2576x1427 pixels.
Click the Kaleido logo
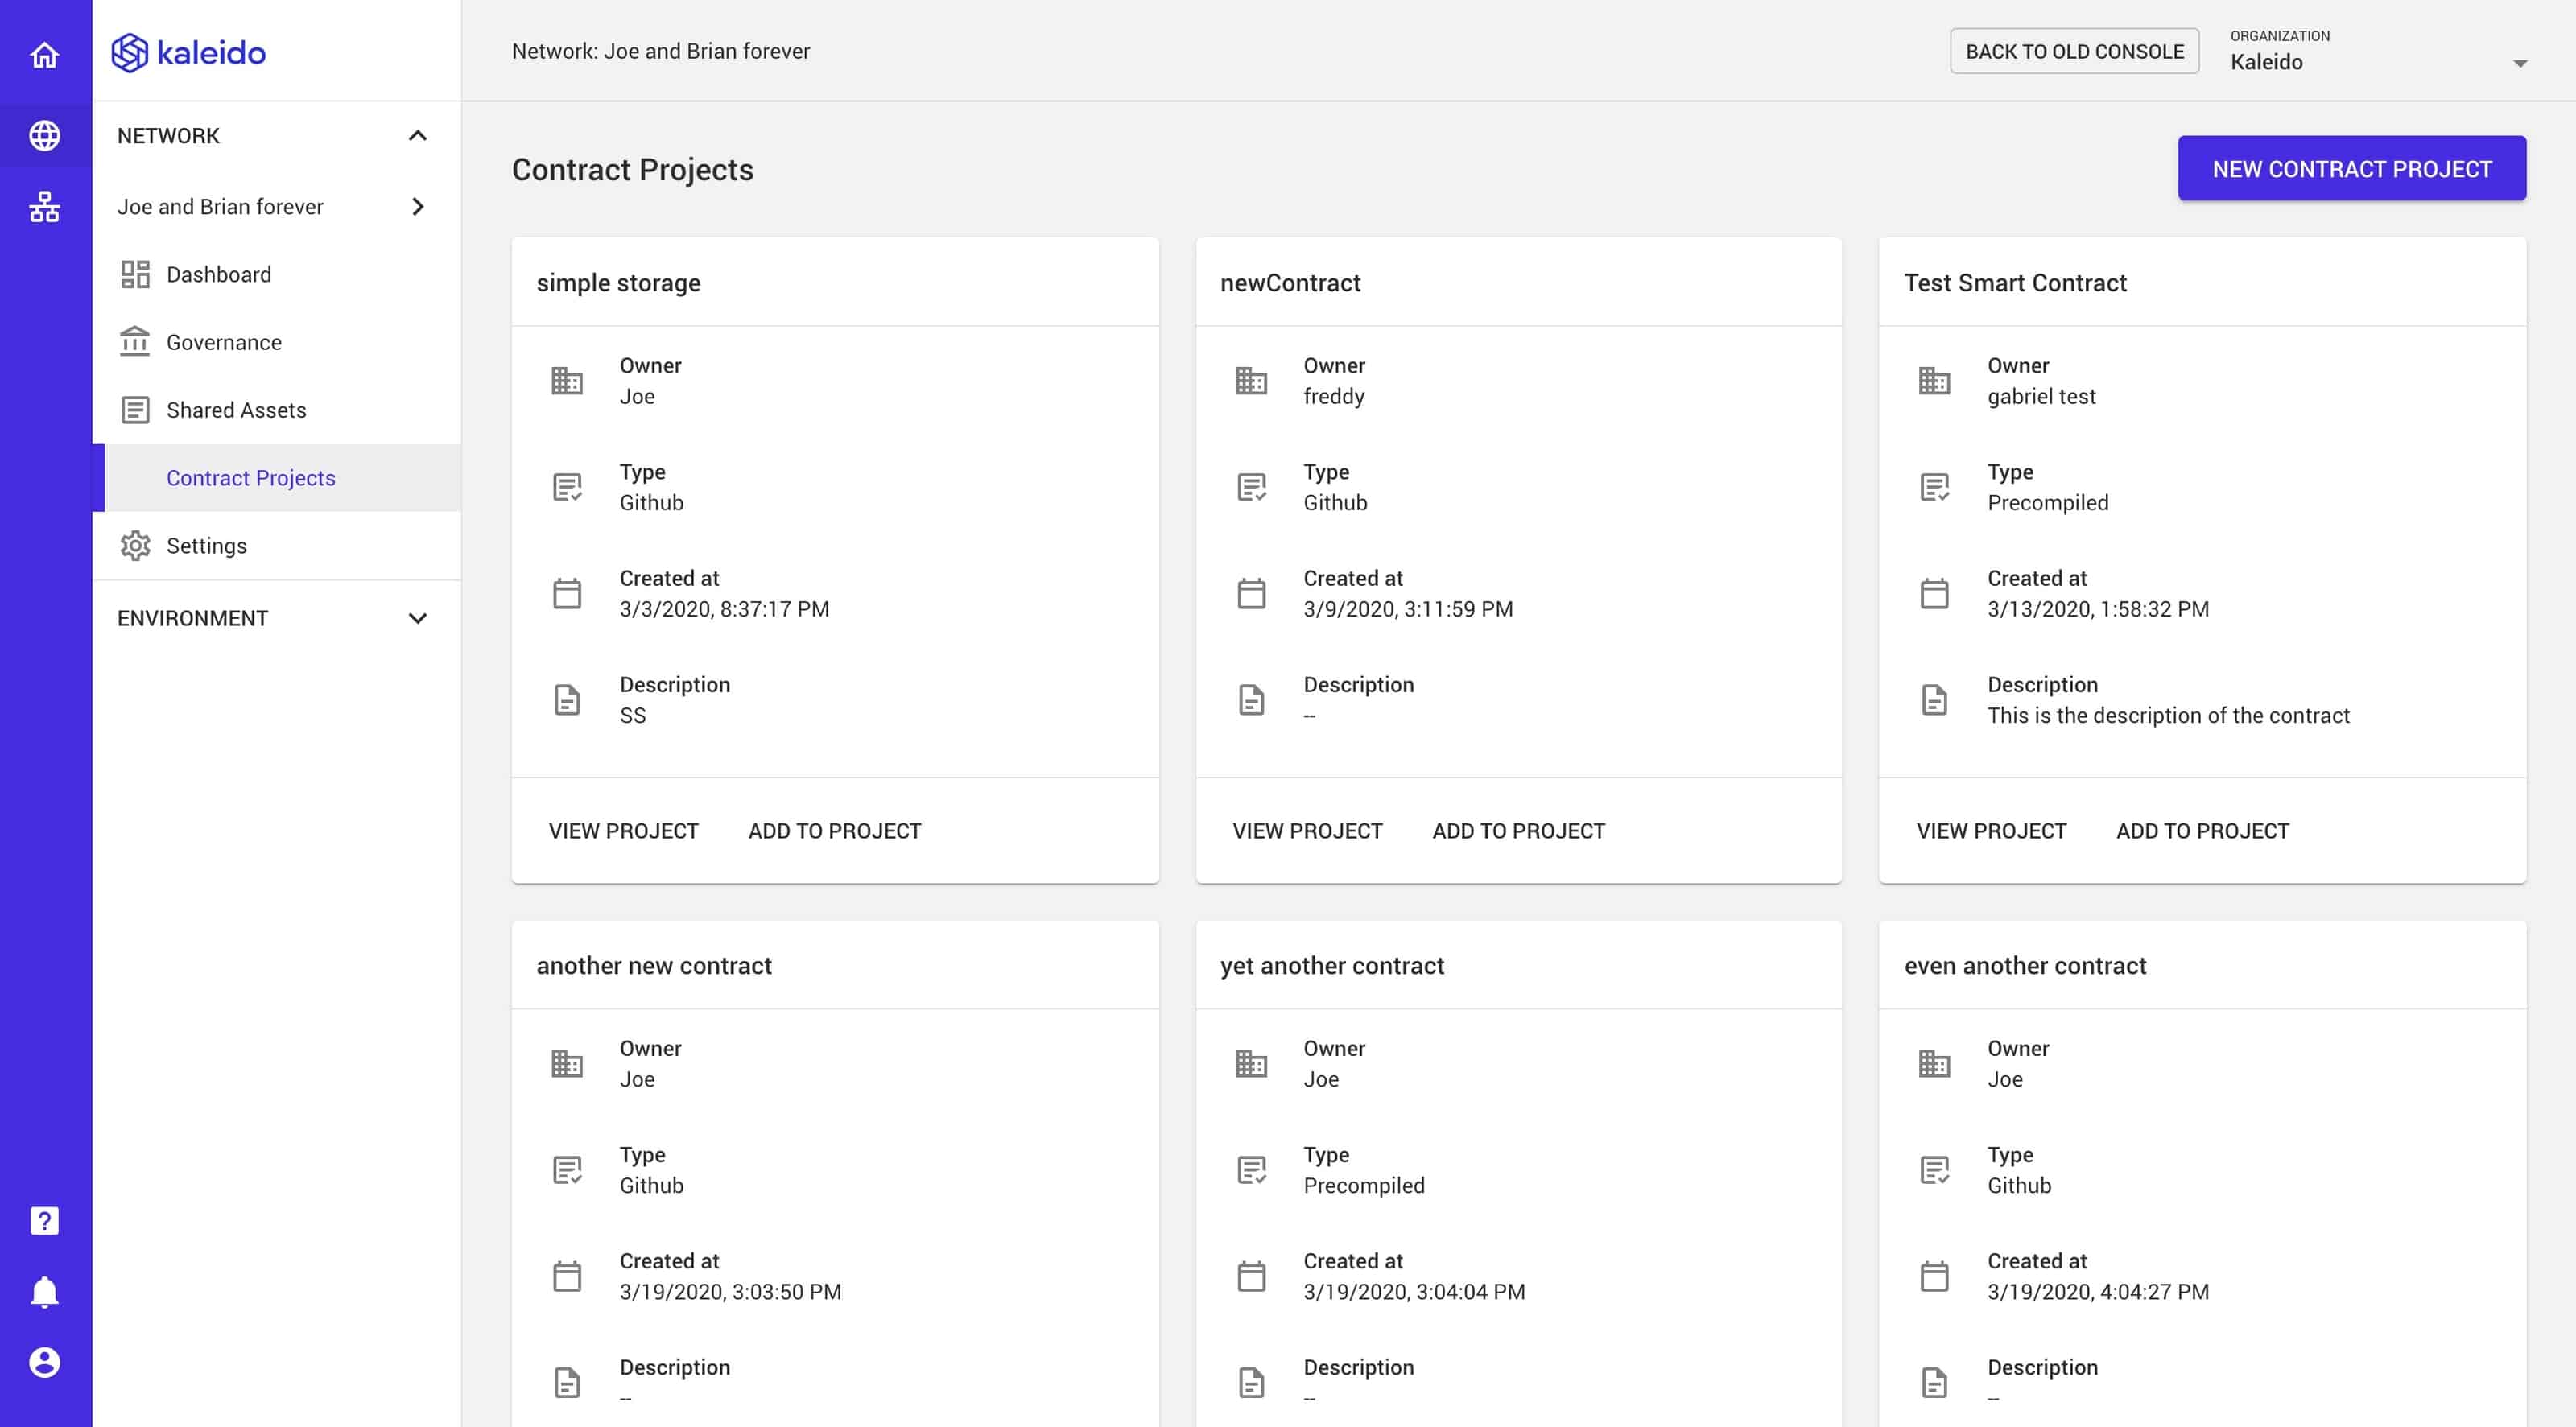click(x=189, y=52)
